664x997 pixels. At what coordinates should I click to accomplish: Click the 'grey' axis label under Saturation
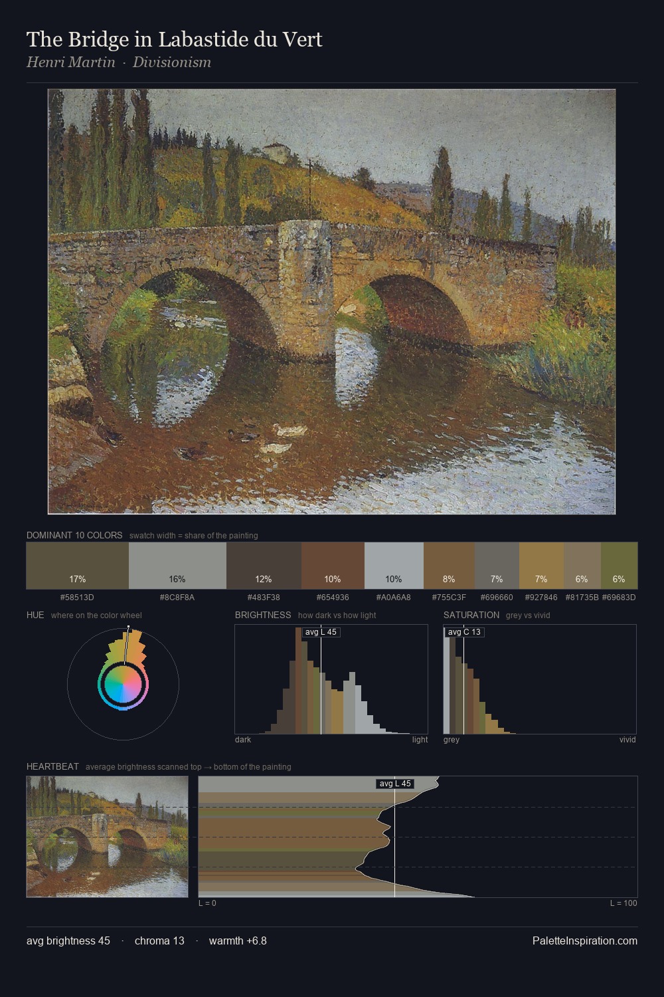[452, 739]
